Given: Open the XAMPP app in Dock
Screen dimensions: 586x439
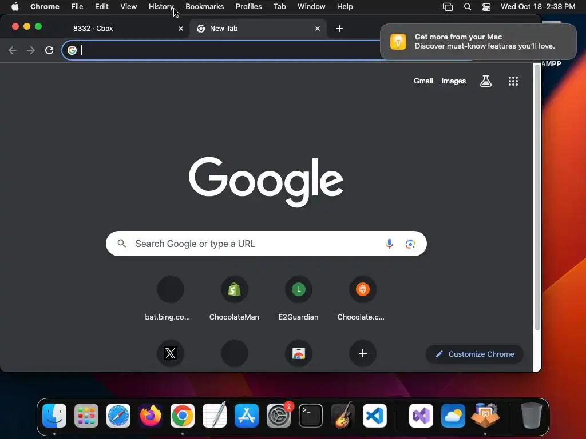Looking at the screenshot, I should pos(485,416).
